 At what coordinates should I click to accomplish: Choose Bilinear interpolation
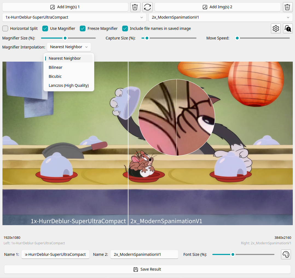tap(69, 67)
